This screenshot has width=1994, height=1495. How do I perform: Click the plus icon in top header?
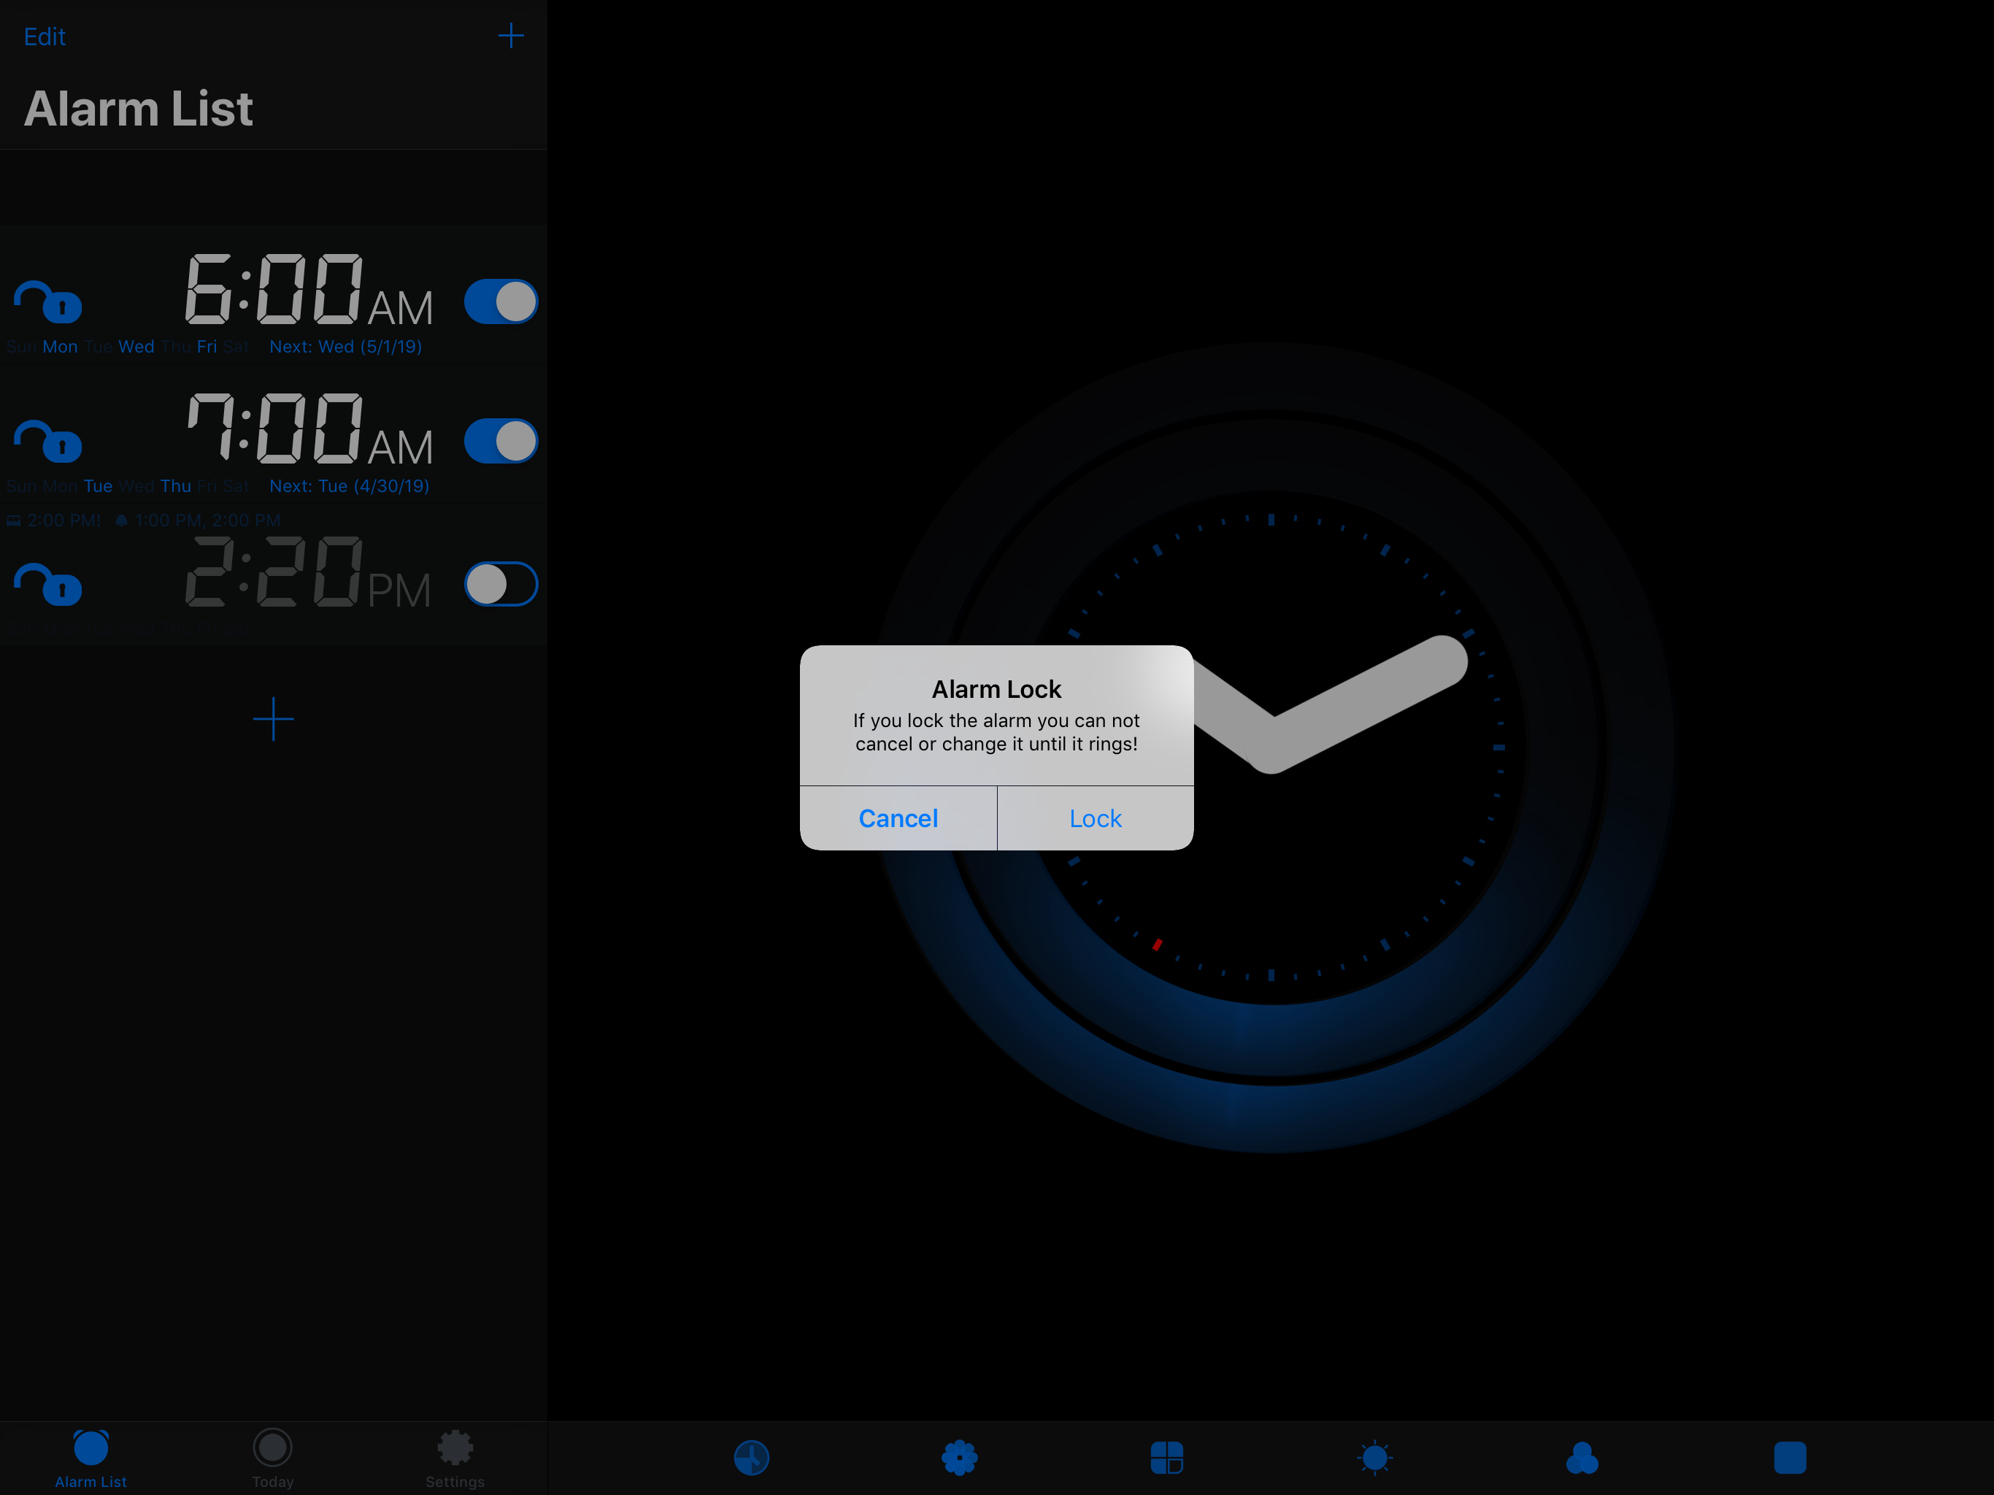[510, 36]
